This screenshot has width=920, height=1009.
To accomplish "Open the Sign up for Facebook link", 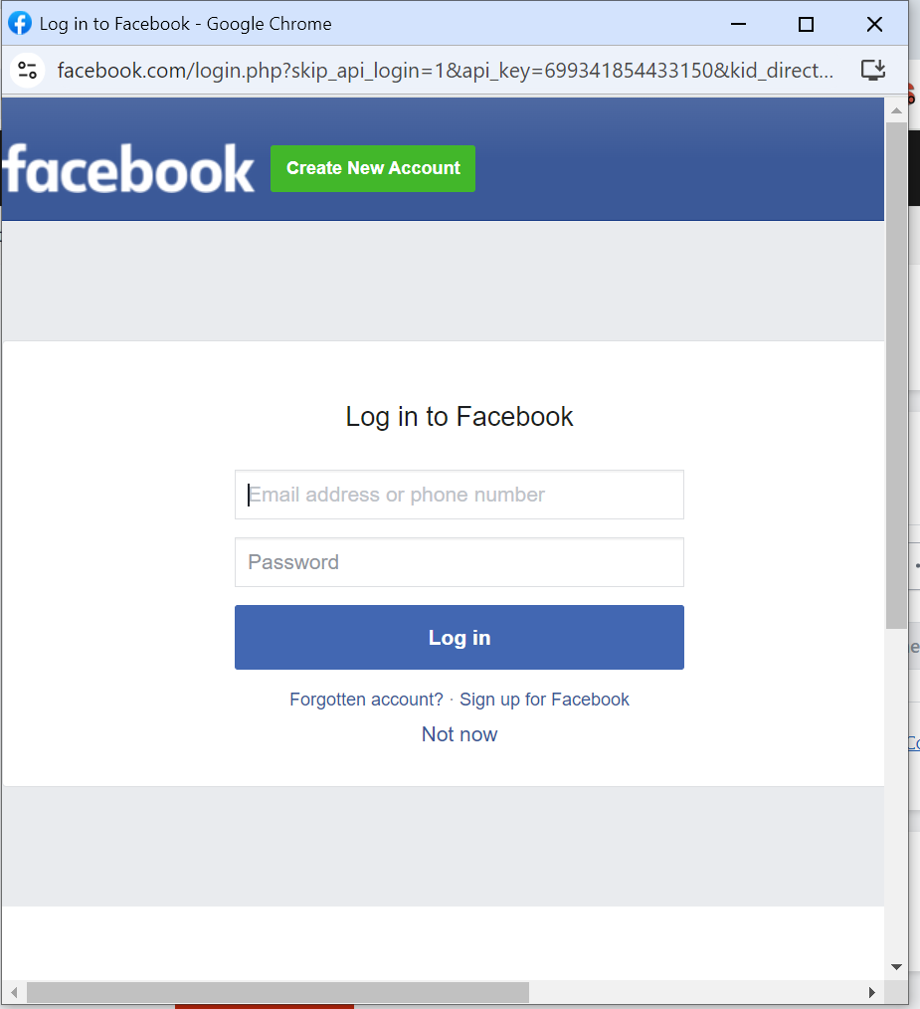I will pos(544,700).
